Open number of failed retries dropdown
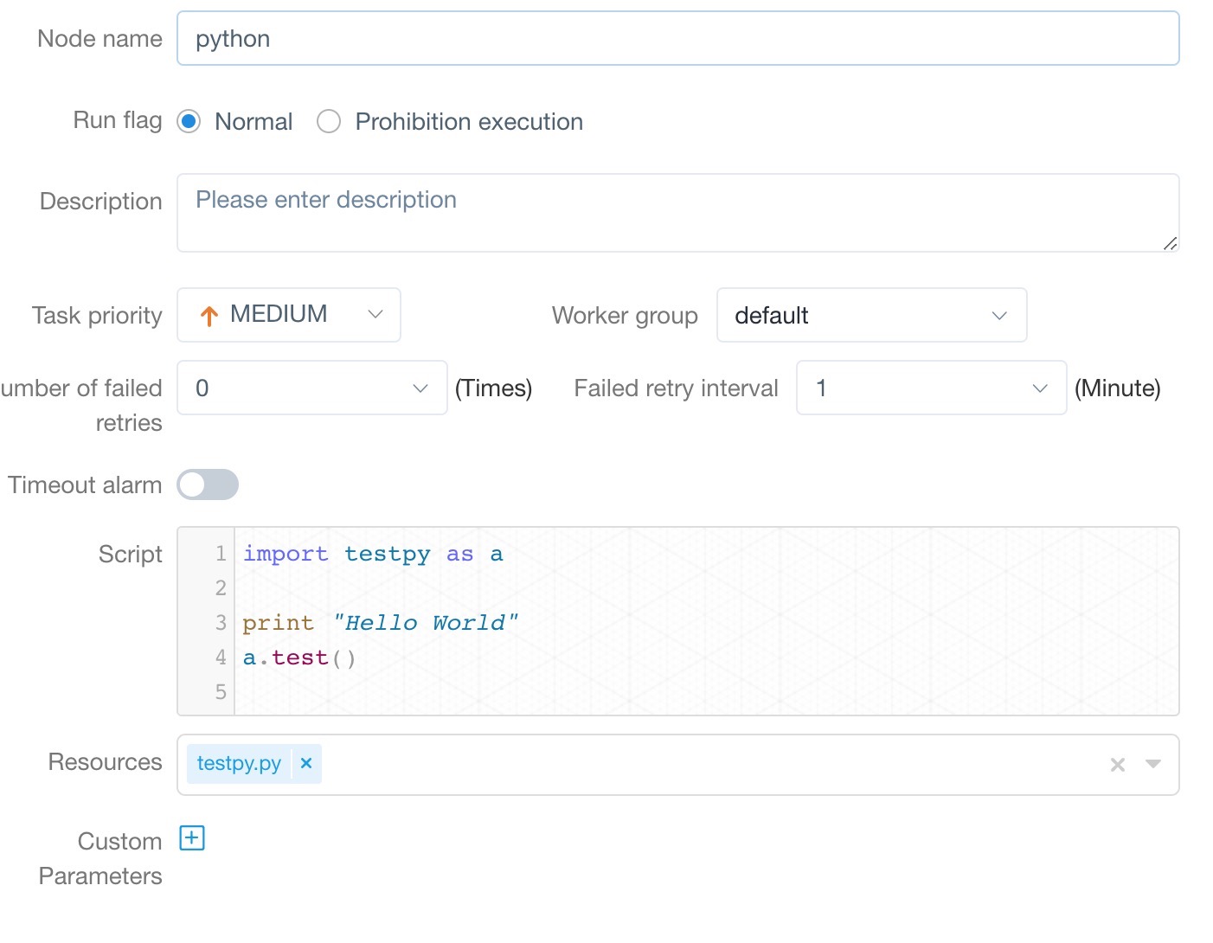Image resolution: width=1213 pixels, height=943 pixels. [311, 388]
